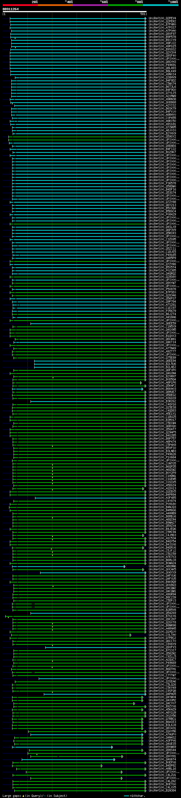
Task: Select hit UniRef100_Q5KAF2
Action: [162, 386]
